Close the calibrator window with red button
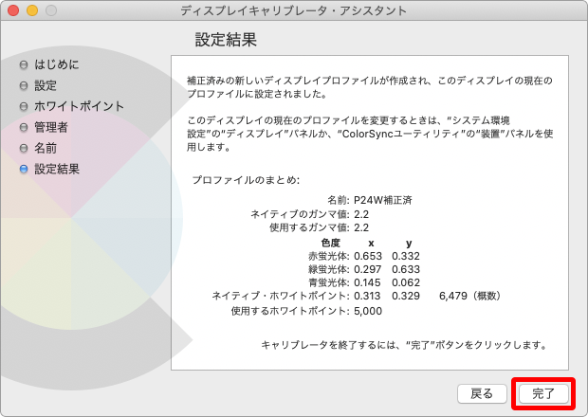Viewport: 588px width, 417px height. (x=12, y=10)
